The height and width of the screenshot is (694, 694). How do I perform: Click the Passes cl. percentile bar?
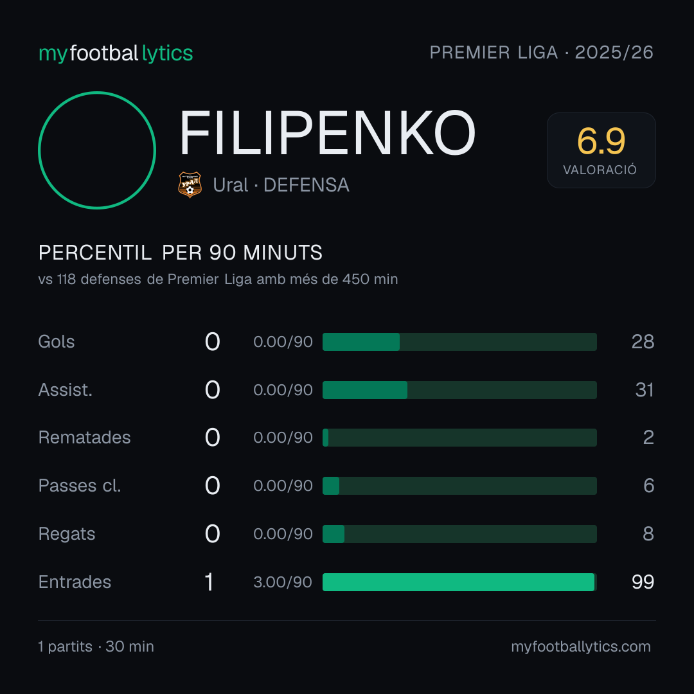coord(459,486)
